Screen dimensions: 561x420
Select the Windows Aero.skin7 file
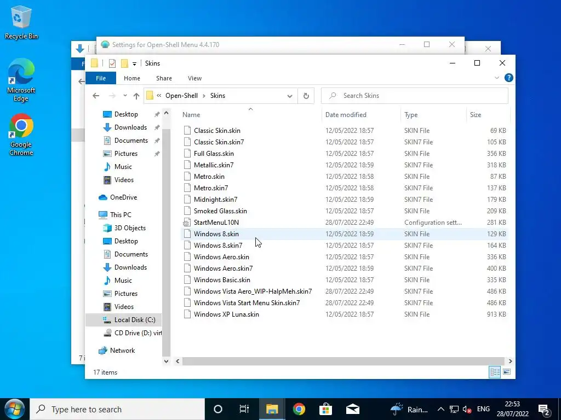pyautogui.click(x=224, y=269)
